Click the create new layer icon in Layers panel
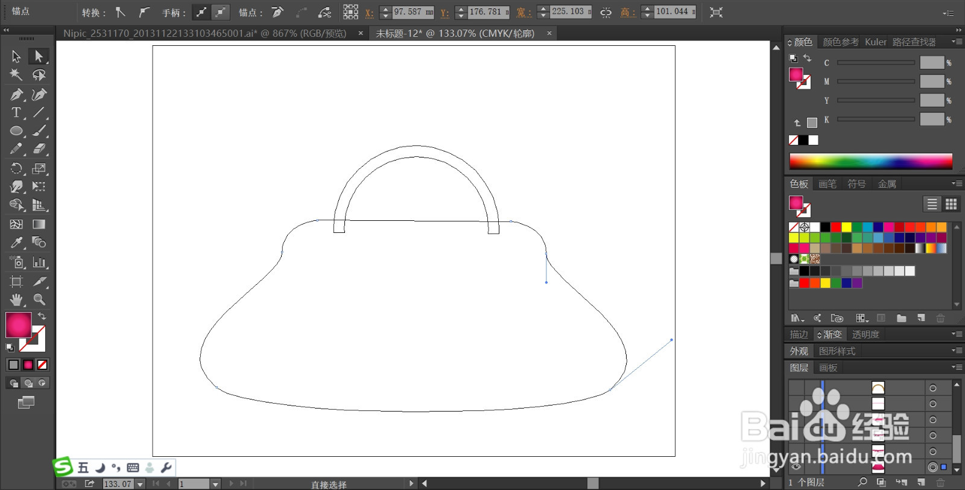The width and height of the screenshot is (965, 490). tap(921, 483)
